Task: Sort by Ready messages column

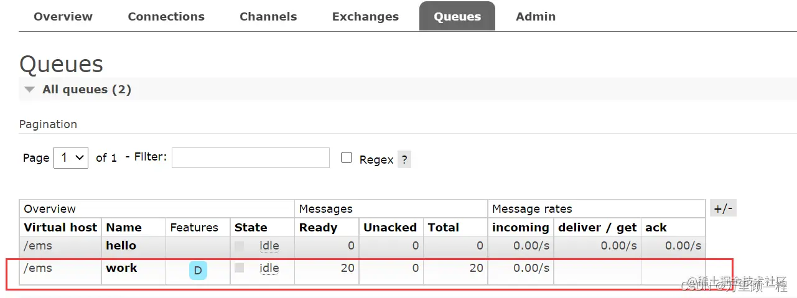Action: pyautogui.click(x=318, y=228)
